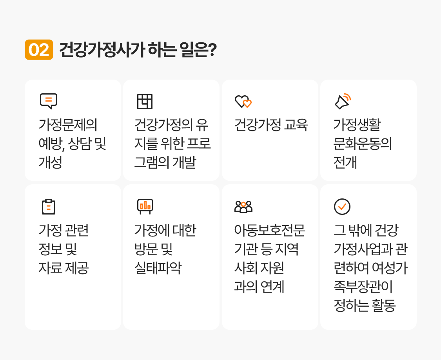Screen dimensions: 441x360
Task: Click the 가정에 대한 방문 및 실태파악 text
Action: point(165,249)
